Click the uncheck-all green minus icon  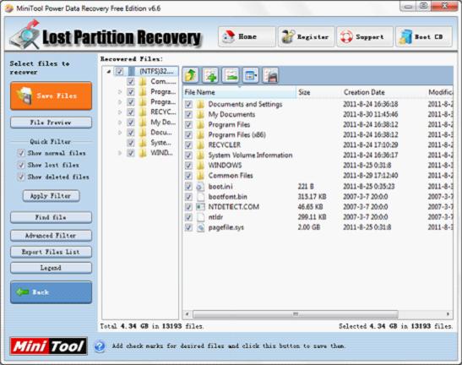coord(231,75)
